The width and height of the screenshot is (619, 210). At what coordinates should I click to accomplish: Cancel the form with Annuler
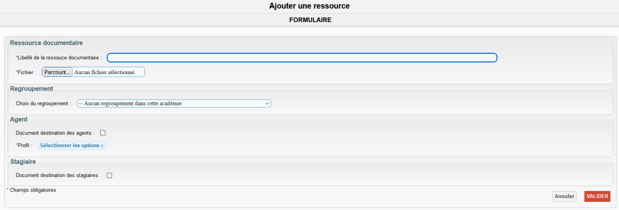[x=564, y=196]
